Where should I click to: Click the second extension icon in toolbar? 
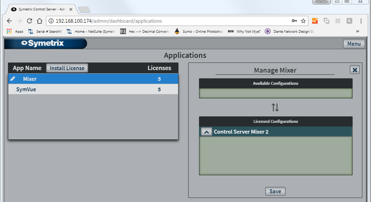[x=326, y=21]
